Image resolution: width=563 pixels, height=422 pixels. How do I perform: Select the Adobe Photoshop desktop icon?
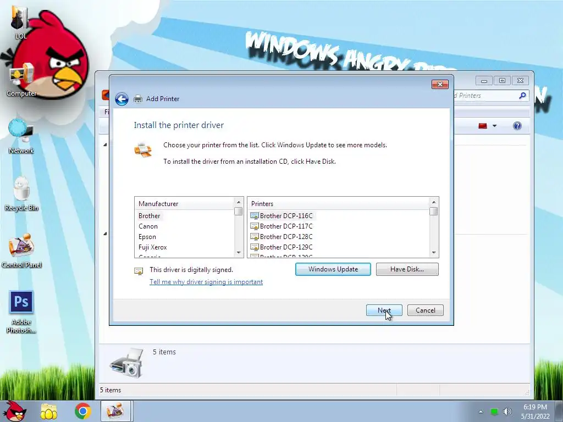coord(21,312)
